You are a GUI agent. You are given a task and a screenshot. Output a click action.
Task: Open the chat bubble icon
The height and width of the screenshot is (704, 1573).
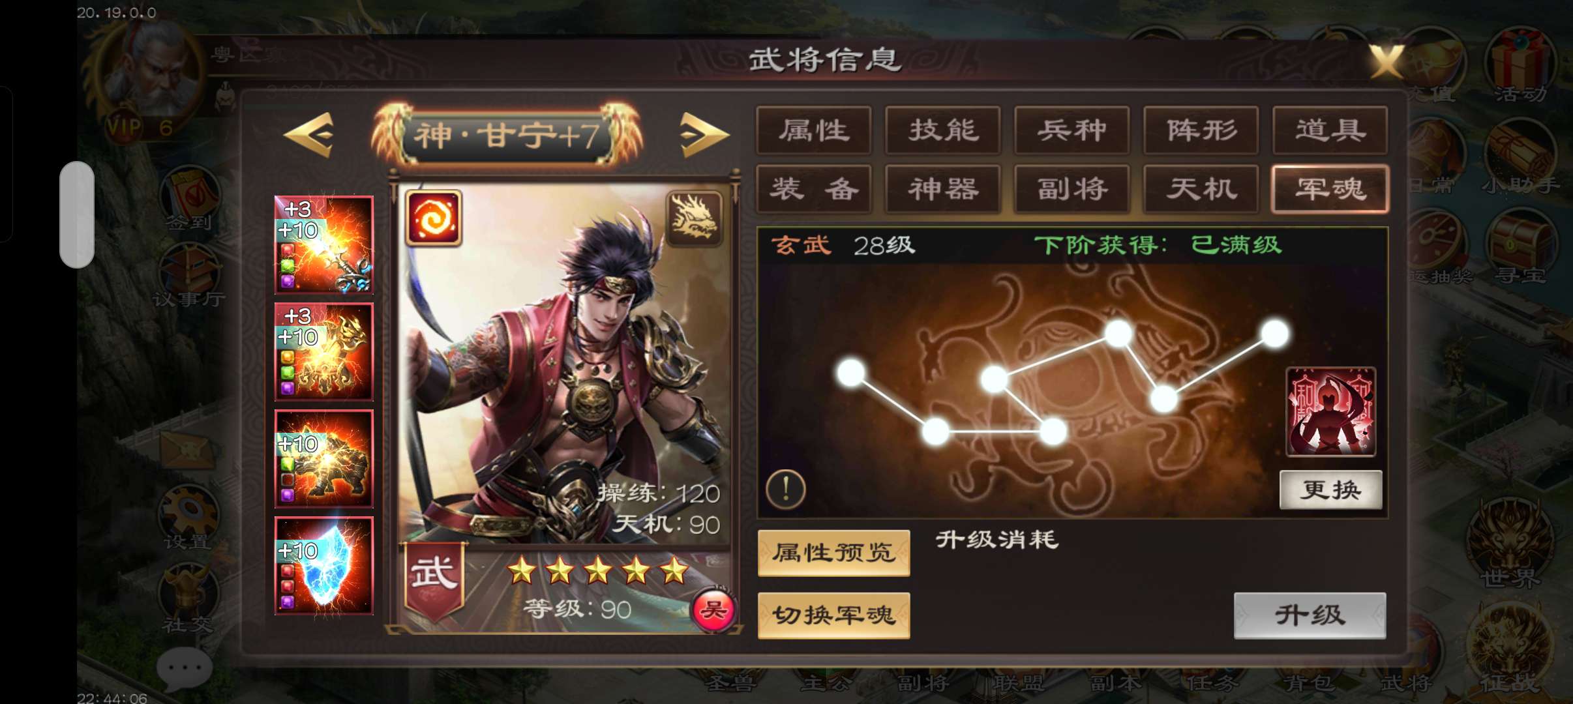[185, 668]
